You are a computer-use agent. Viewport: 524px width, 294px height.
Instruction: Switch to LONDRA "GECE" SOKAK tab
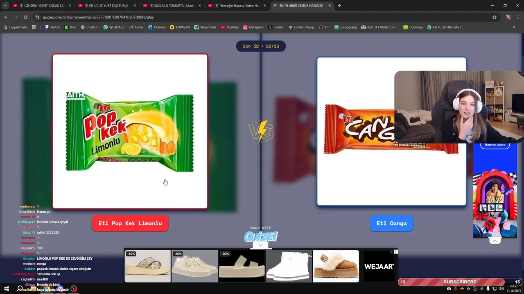coord(42,6)
